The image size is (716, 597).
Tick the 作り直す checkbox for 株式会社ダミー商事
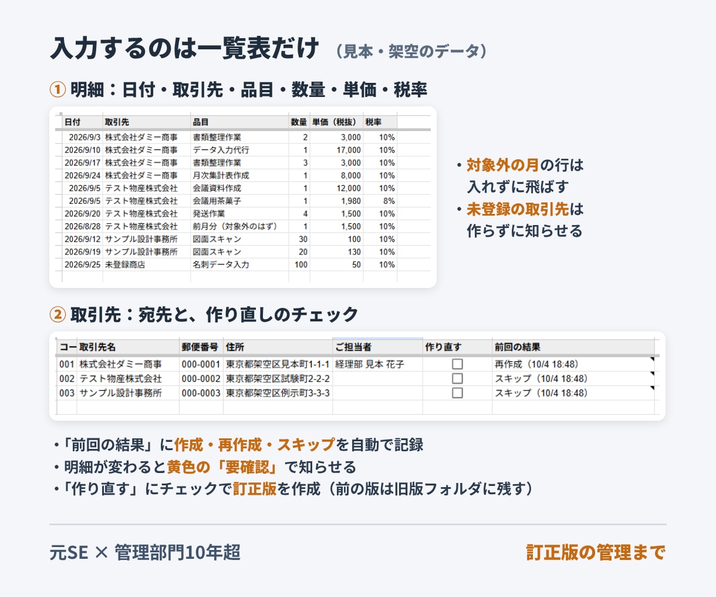pyautogui.click(x=457, y=364)
